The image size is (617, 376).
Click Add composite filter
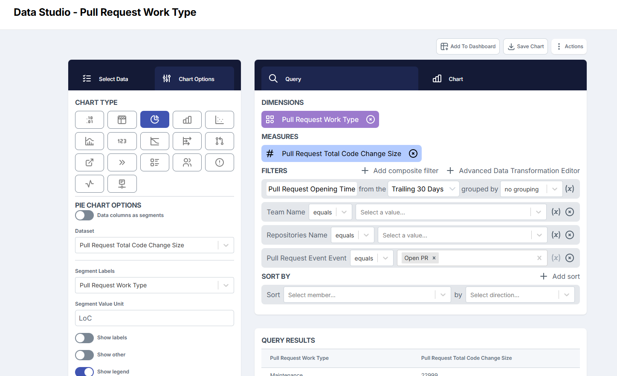coord(400,171)
